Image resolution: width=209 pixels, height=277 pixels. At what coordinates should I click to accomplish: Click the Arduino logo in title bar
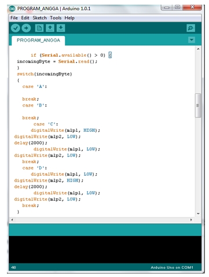(12, 9)
